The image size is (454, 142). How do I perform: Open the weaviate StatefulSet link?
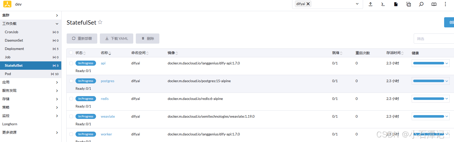108,116
